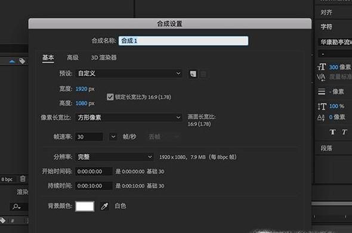This screenshot has height=233, width=352.
Task: Click the tag label column icon in timeline
Action: click(3, 220)
